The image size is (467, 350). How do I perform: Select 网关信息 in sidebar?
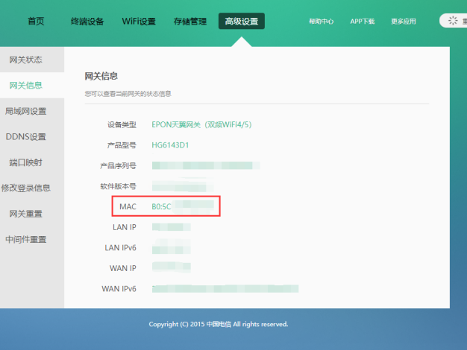pos(25,86)
